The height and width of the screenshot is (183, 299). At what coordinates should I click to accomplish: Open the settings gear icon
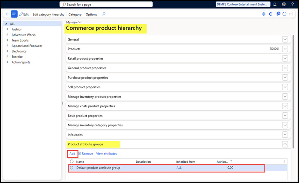tap(284, 4)
